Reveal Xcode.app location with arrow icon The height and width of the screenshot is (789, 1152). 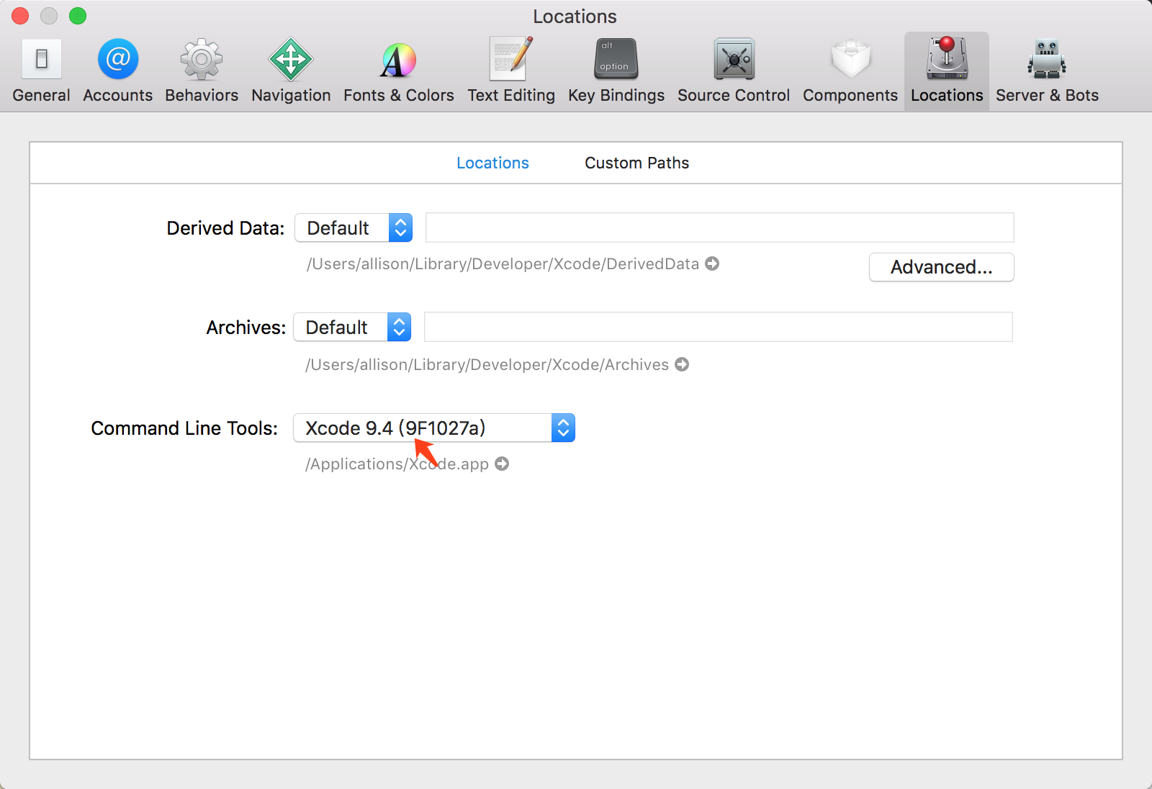502,464
